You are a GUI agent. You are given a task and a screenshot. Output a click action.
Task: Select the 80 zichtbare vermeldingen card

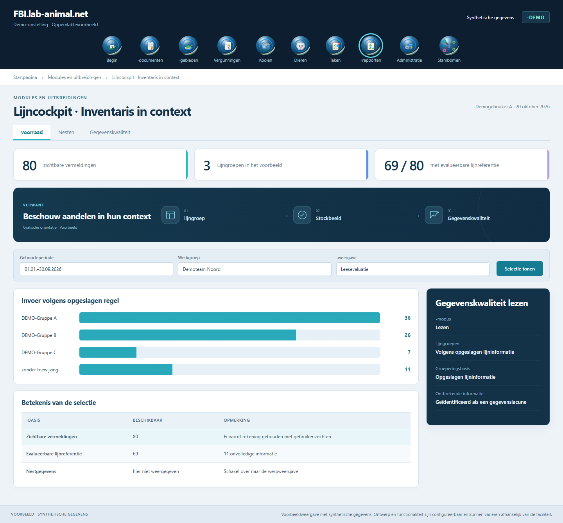click(x=100, y=165)
